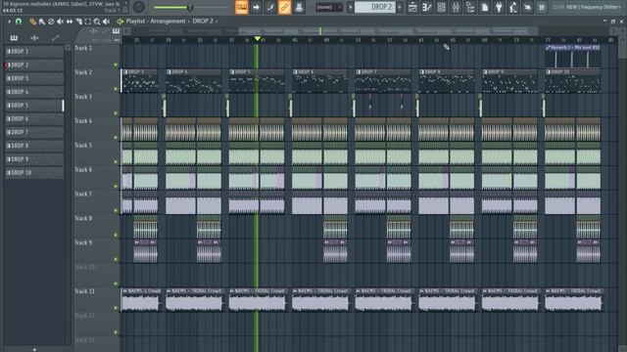Click the blend recording brush icon

coord(270,7)
